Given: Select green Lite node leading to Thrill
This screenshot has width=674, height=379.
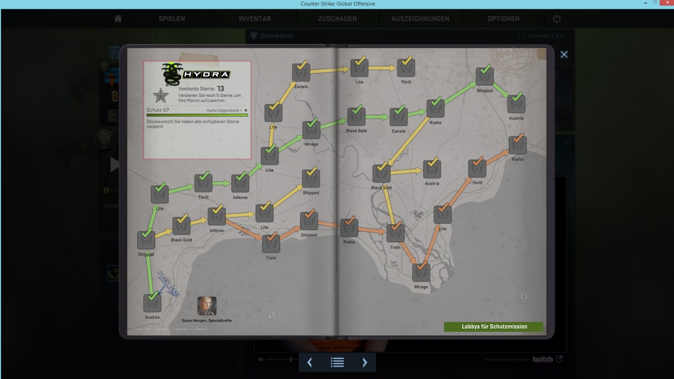Looking at the screenshot, I should point(160,194).
